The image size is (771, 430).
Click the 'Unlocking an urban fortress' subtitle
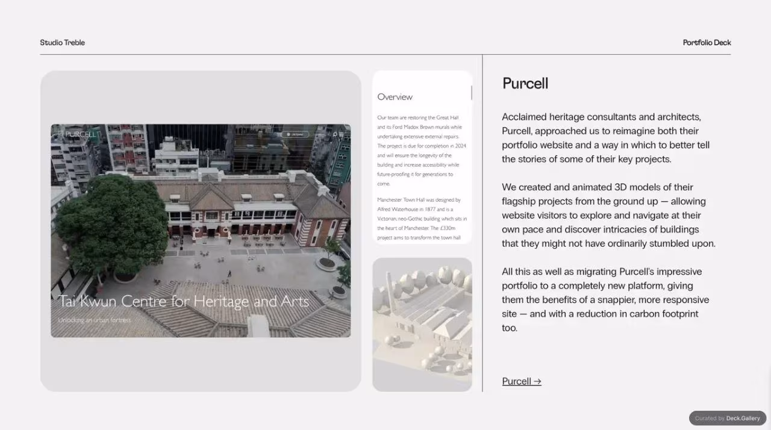[x=95, y=320]
